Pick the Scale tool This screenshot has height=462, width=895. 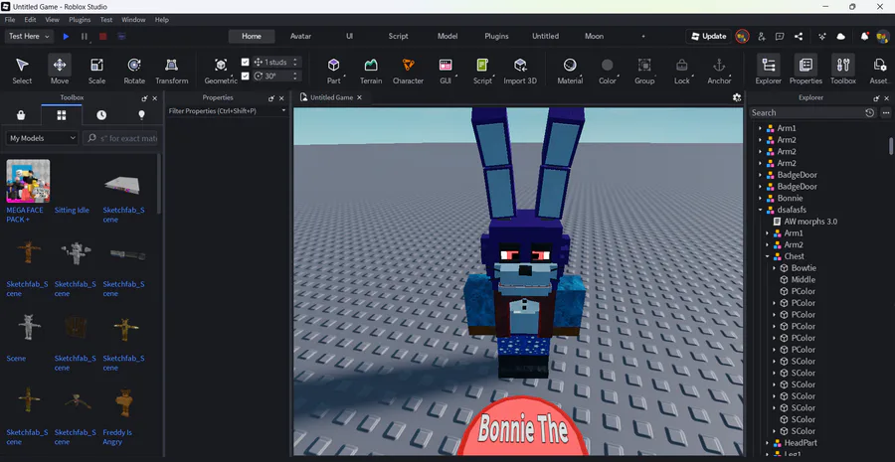pyautogui.click(x=97, y=71)
